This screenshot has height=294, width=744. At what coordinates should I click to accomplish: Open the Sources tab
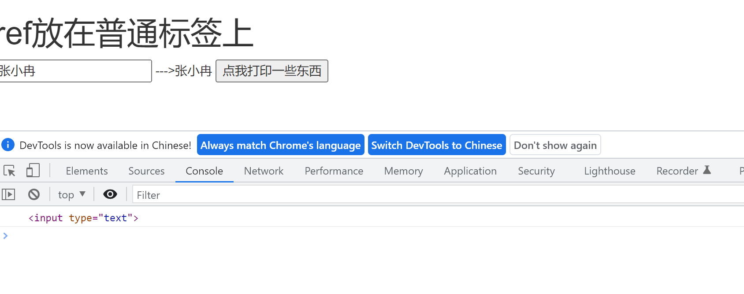tap(146, 171)
